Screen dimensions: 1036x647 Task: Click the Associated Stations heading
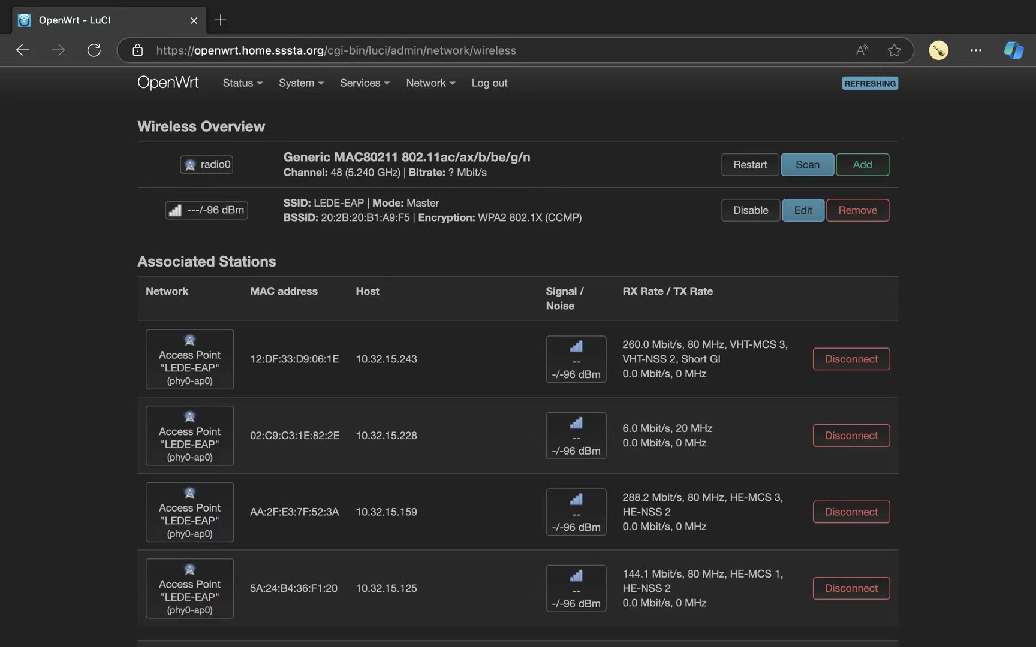207,261
